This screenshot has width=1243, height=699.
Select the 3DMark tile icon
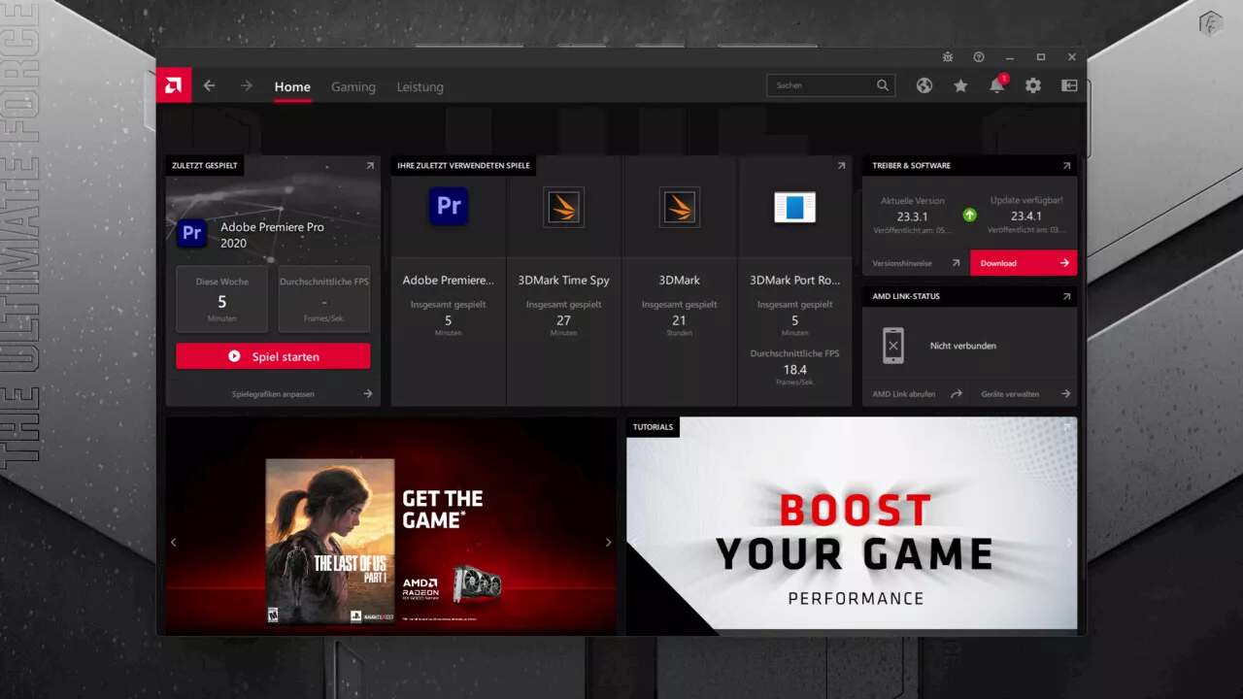[x=680, y=207]
